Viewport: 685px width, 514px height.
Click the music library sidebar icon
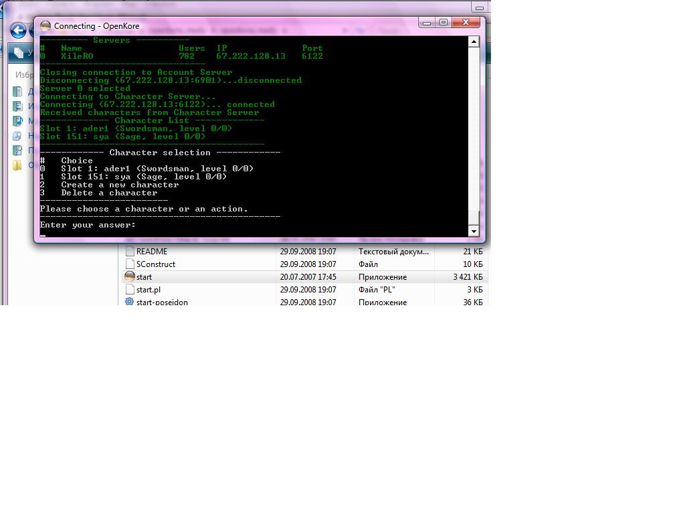(x=17, y=121)
